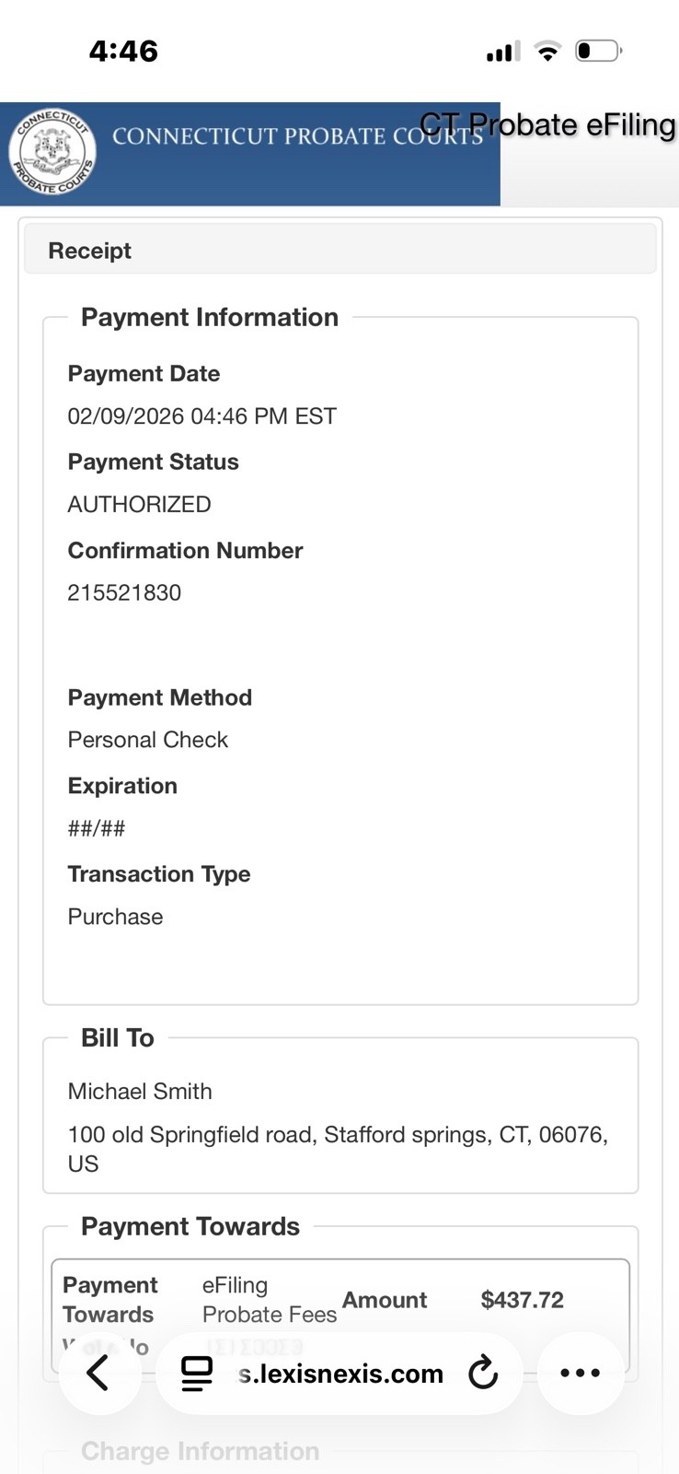Image resolution: width=679 pixels, height=1474 pixels.
Task: Tap the Wi-Fi status icon
Action: (548, 51)
